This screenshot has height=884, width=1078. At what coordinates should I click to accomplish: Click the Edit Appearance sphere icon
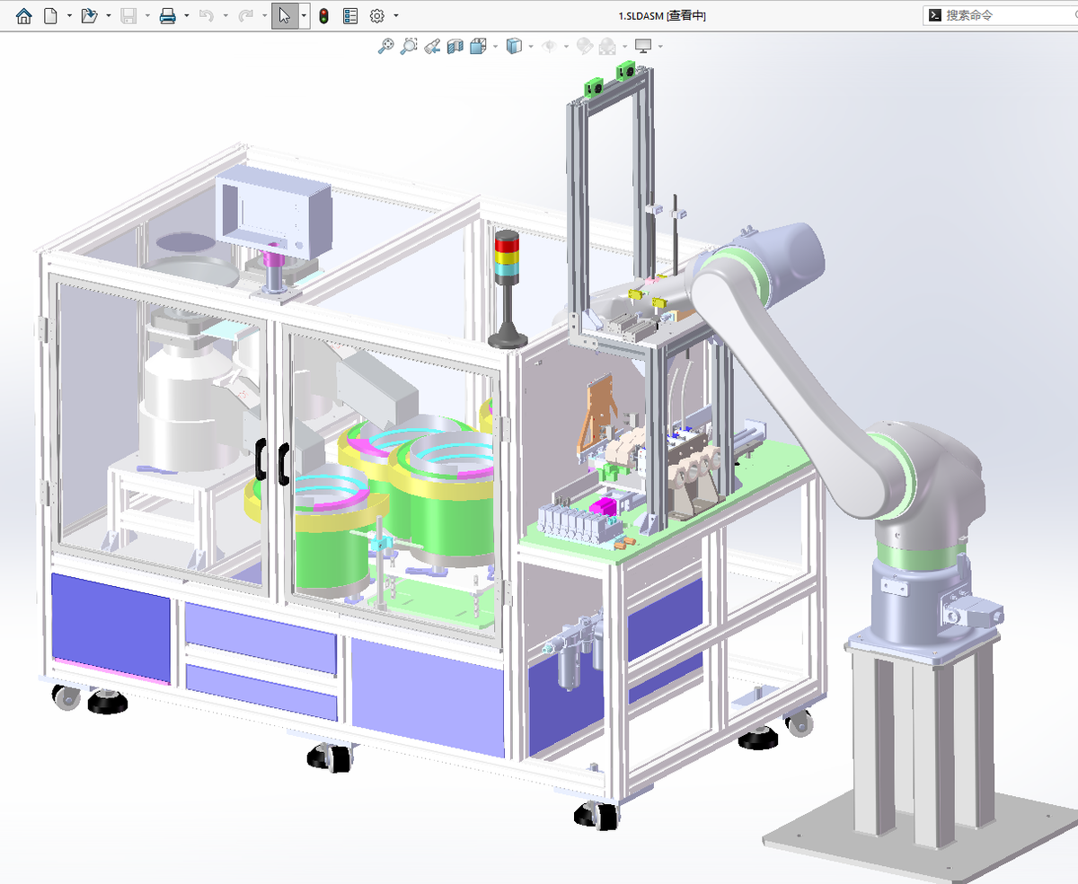[584, 46]
